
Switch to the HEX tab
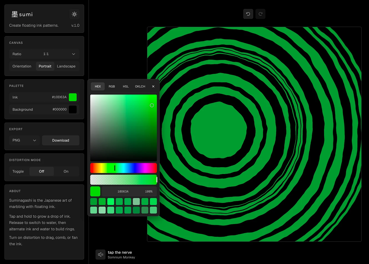point(98,86)
